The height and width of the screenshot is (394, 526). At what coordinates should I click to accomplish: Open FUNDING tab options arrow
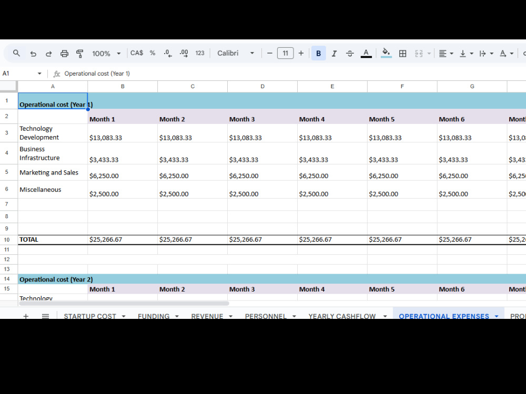177,316
